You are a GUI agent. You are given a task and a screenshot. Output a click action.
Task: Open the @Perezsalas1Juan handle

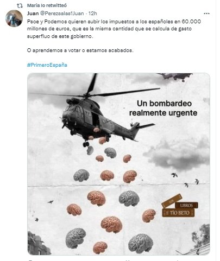click(62, 14)
